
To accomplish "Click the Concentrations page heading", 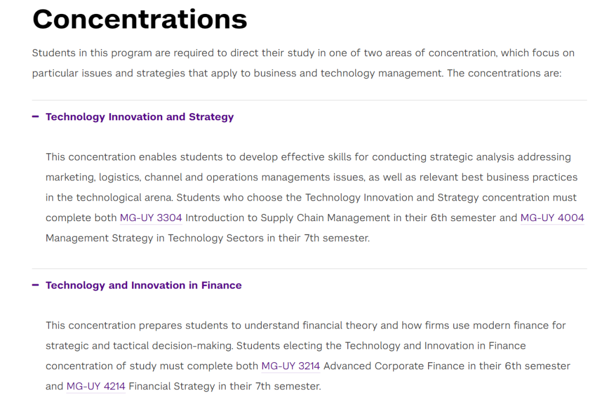I will point(140,19).
